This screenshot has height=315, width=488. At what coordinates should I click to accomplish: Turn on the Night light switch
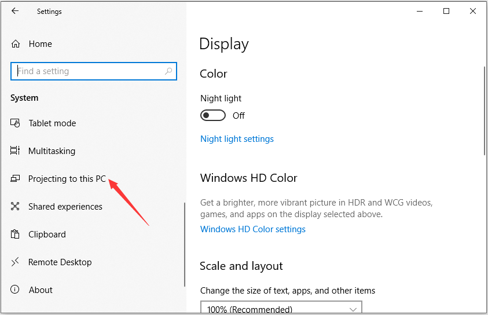point(213,115)
